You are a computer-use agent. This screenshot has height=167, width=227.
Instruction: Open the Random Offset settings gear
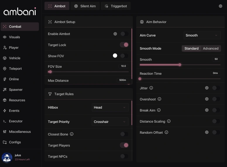(207, 132)
